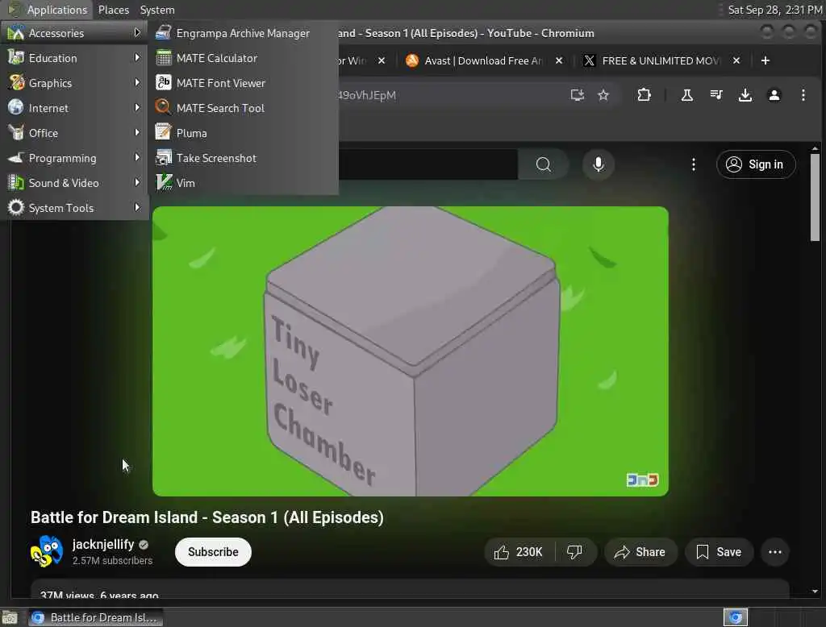Open the Extensions puzzle icon
Image resolution: width=826 pixels, height=627 pixels.
[644, 95]
